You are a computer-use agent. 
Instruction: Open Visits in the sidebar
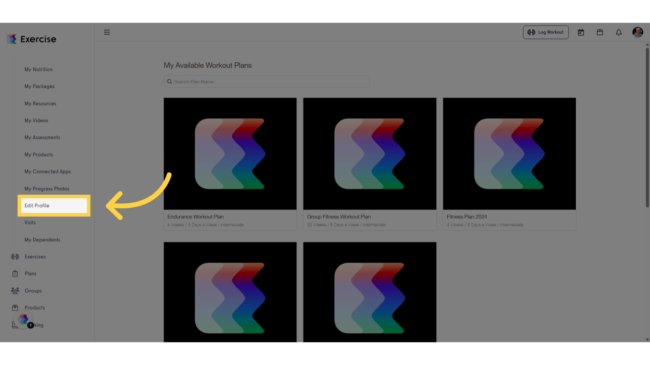pos(30,222)
